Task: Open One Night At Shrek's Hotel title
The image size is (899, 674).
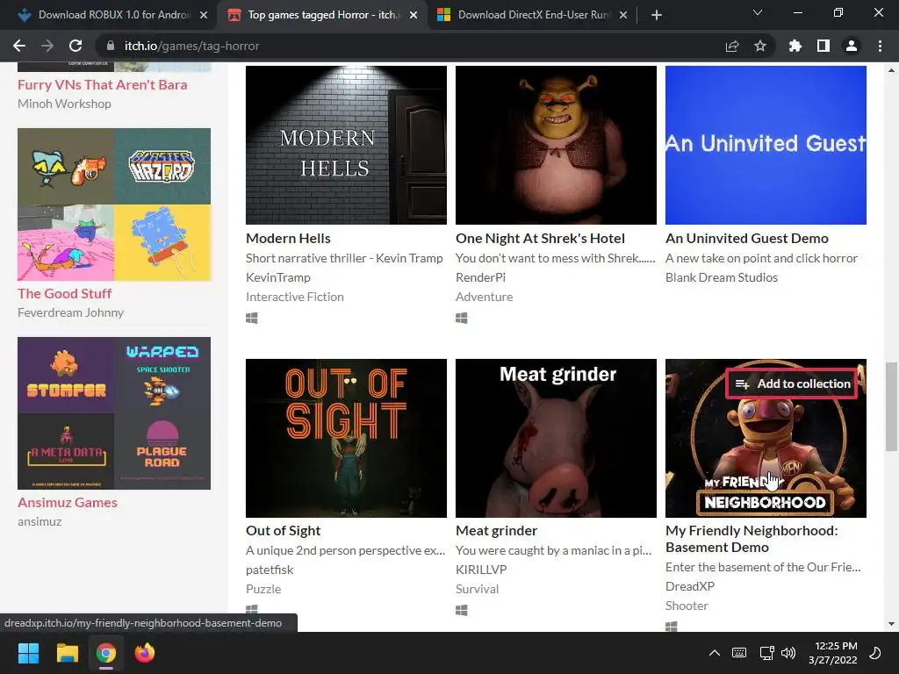Action: [540, 239]
